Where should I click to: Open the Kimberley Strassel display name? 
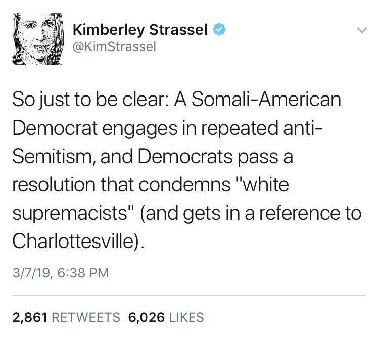[x=140, y=30]
